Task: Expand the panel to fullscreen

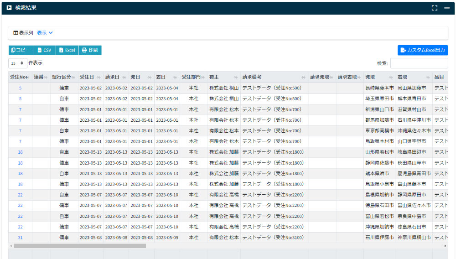Action: tap(435, 8)
